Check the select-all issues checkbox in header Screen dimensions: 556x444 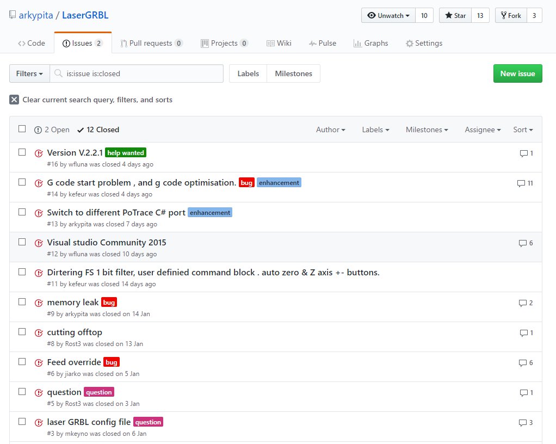coord(22,129)
